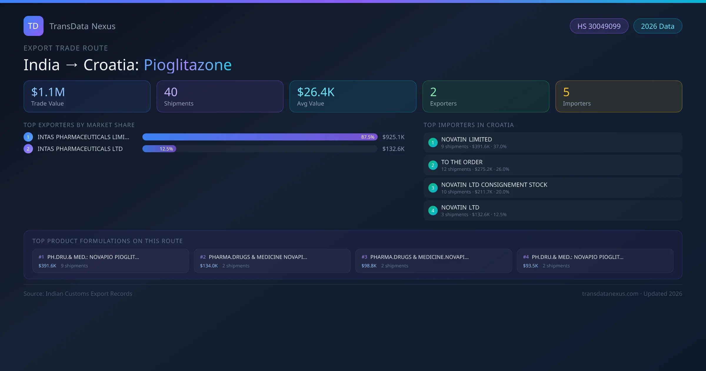The width and height of the screenshot is (706, 371).
Task: Click the TD logo icon
Action: [33, 26]
